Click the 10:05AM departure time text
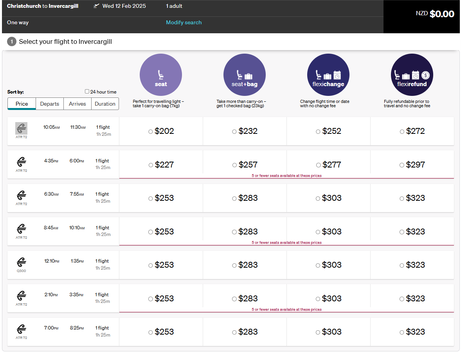Viewport: 461px width, 353px height. point(51,127)
